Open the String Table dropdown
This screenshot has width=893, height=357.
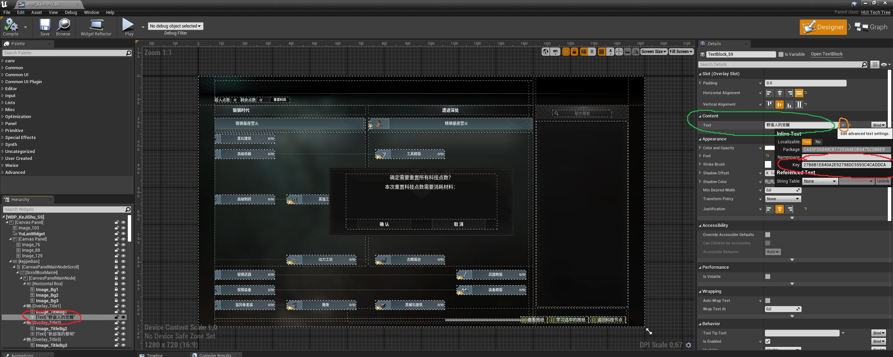pos(820,181)
